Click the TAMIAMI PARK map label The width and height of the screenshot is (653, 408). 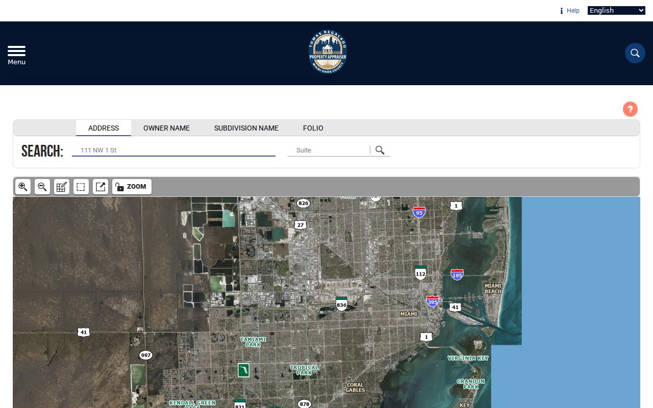pos(253,342)
